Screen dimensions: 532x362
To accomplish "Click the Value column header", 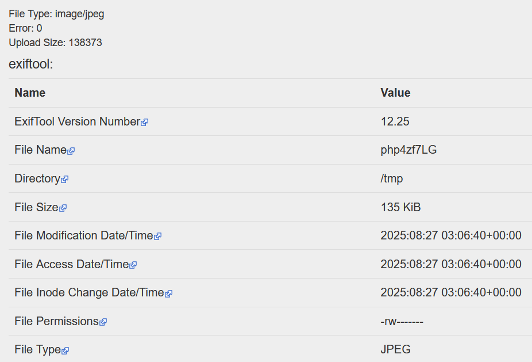I will [x=395, y=93].
